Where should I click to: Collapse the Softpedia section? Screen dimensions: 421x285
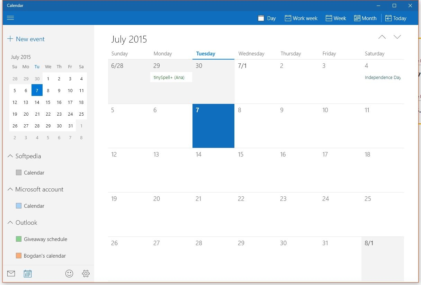tap(10, 156)
